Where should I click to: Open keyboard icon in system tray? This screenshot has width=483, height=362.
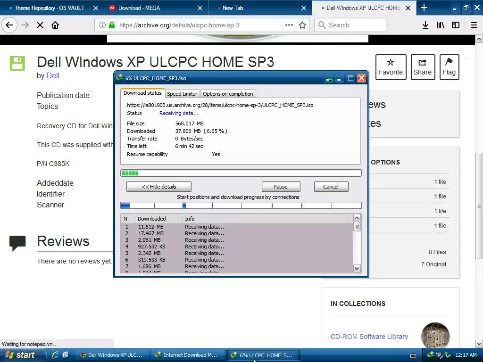413,355
